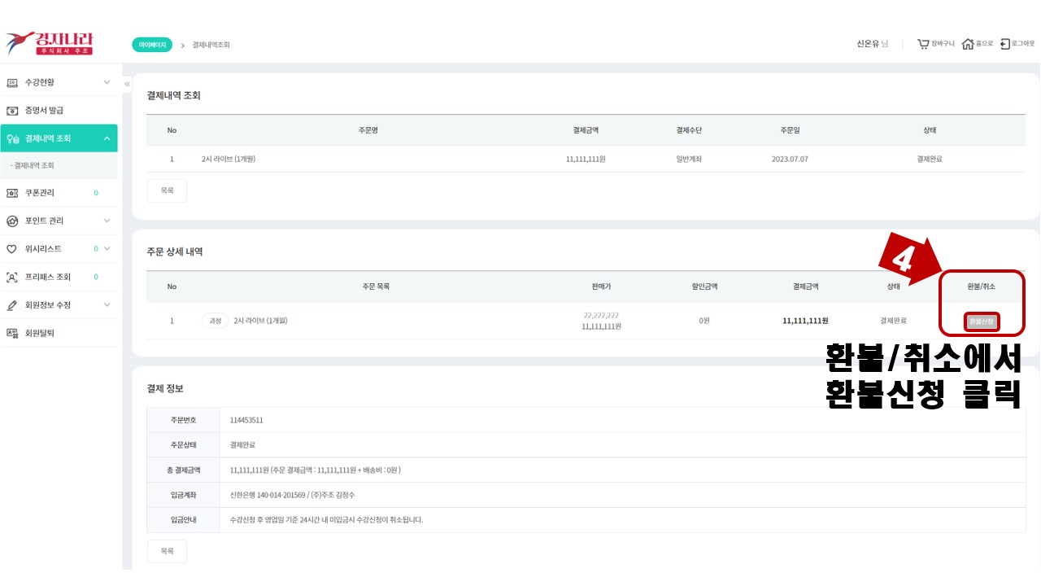Expand the 수강현황 menu chevron
Viewport: 1041px width, 586px height.
[x=107, y=82]
